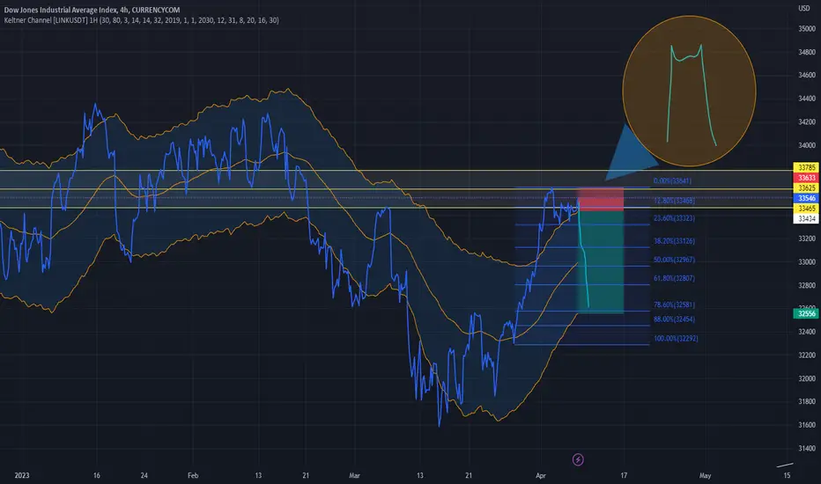Click the 32000 price axis tick
Screen dimensions: 821x484
(x=806, y=378)
